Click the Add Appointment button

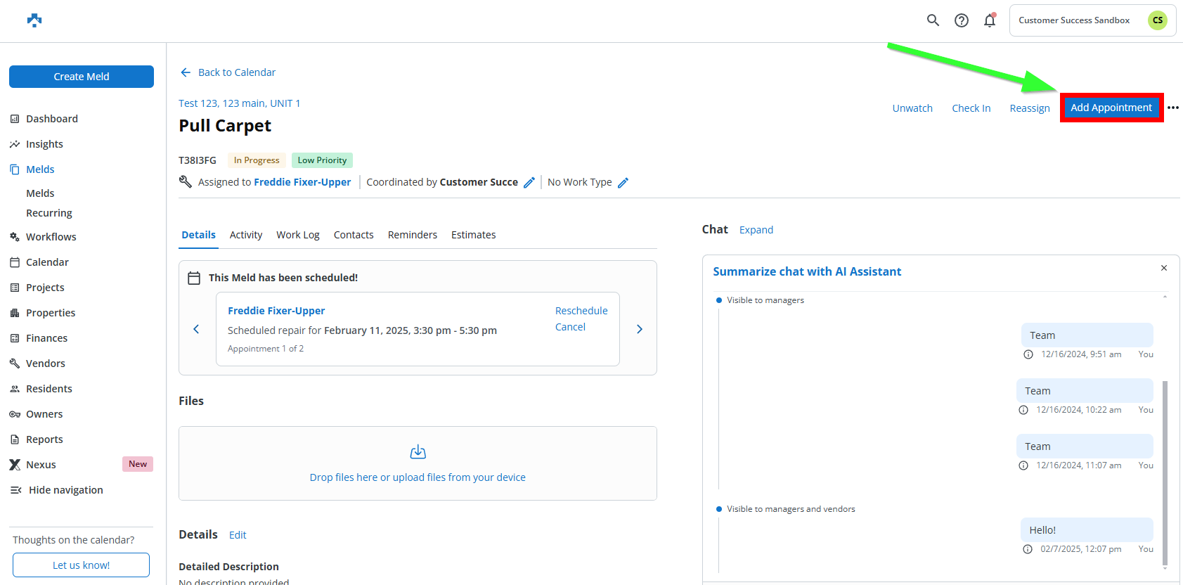[x=1111, y=108]
